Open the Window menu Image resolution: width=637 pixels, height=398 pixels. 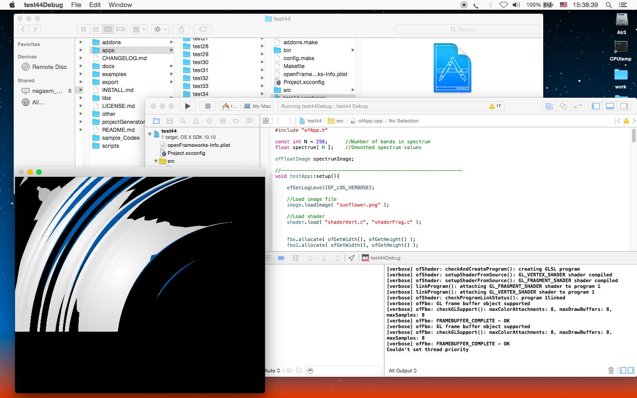point(120,5)
